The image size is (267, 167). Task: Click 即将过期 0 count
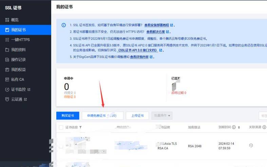tap(179, 93)
